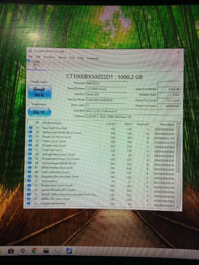Select the C: drive Good 26 °C tab
The image size is (199, 265).
[x=36, y=64]
